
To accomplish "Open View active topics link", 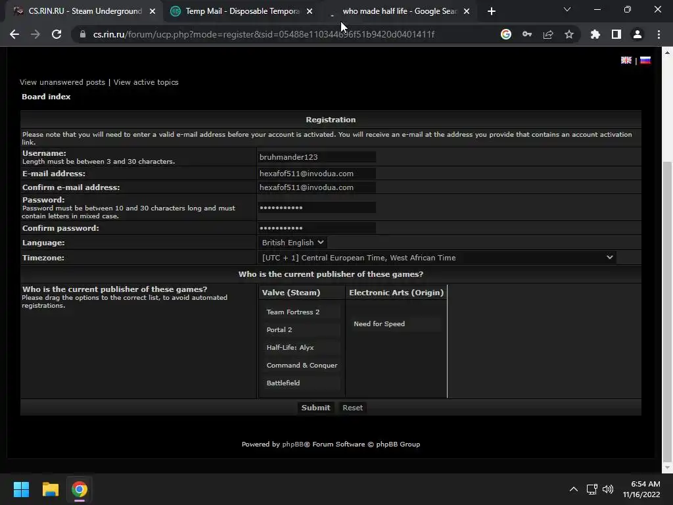I will 146,82.
